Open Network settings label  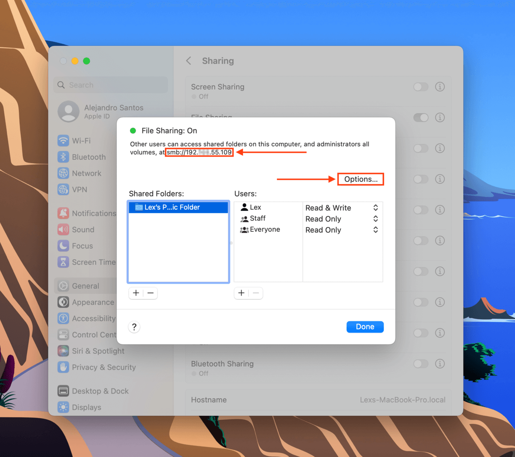[x=87, y=173]
